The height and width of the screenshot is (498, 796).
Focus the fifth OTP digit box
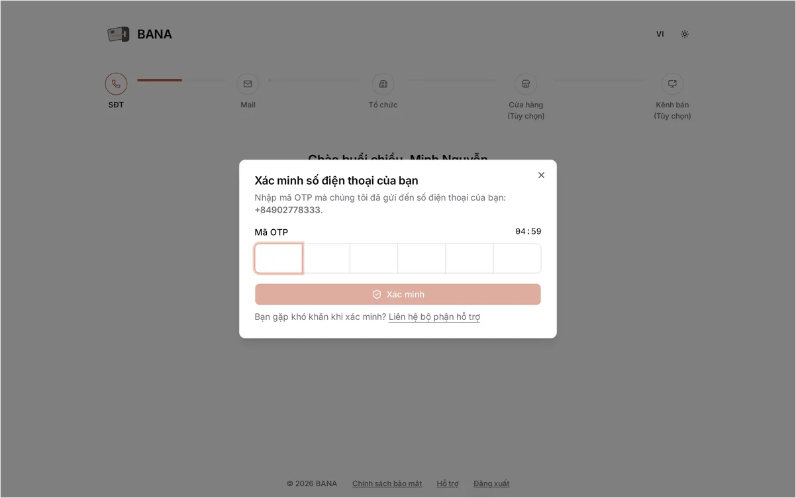coord(470,258)
